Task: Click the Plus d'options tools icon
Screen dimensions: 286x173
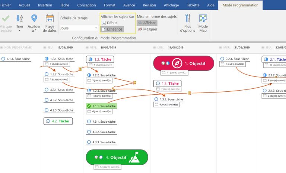Action: pyautogui.click(x=187, y=19)
